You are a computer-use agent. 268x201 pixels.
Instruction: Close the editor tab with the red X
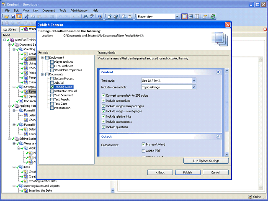click(x=265, y=29)
